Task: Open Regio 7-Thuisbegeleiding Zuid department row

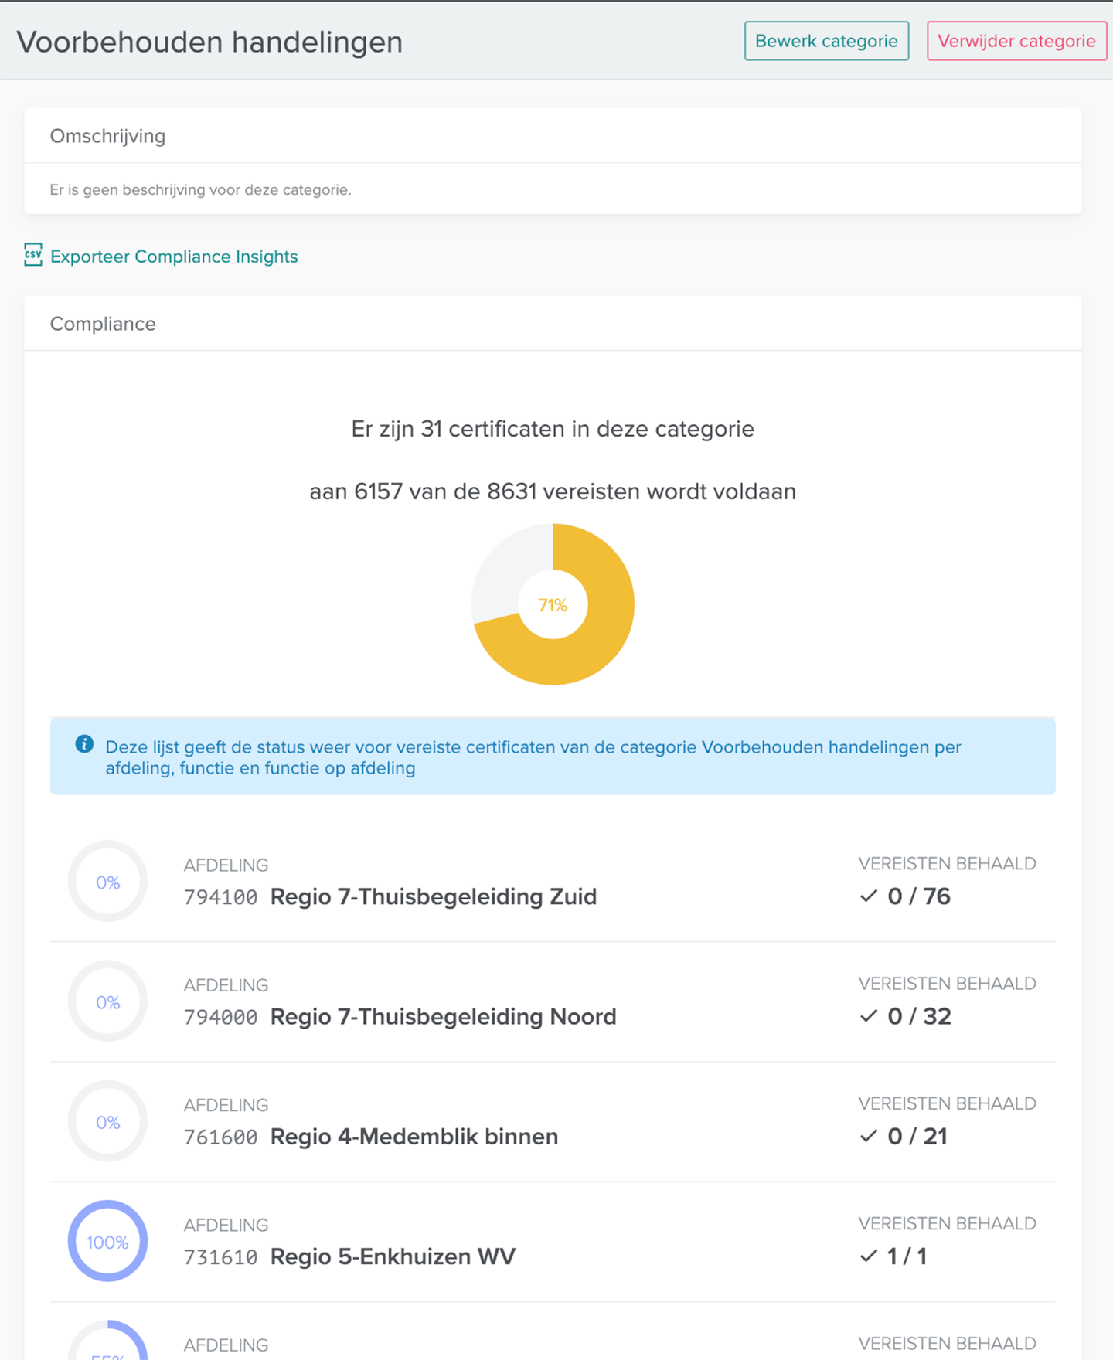Action: point(433,896)
